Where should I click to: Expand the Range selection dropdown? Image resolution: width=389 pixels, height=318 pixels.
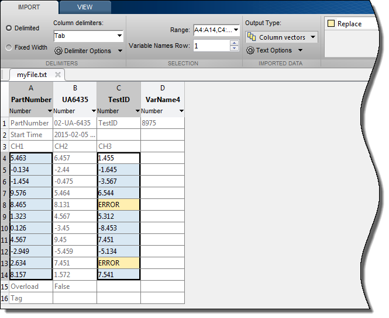pyautogui.click(x=235, y=30)
